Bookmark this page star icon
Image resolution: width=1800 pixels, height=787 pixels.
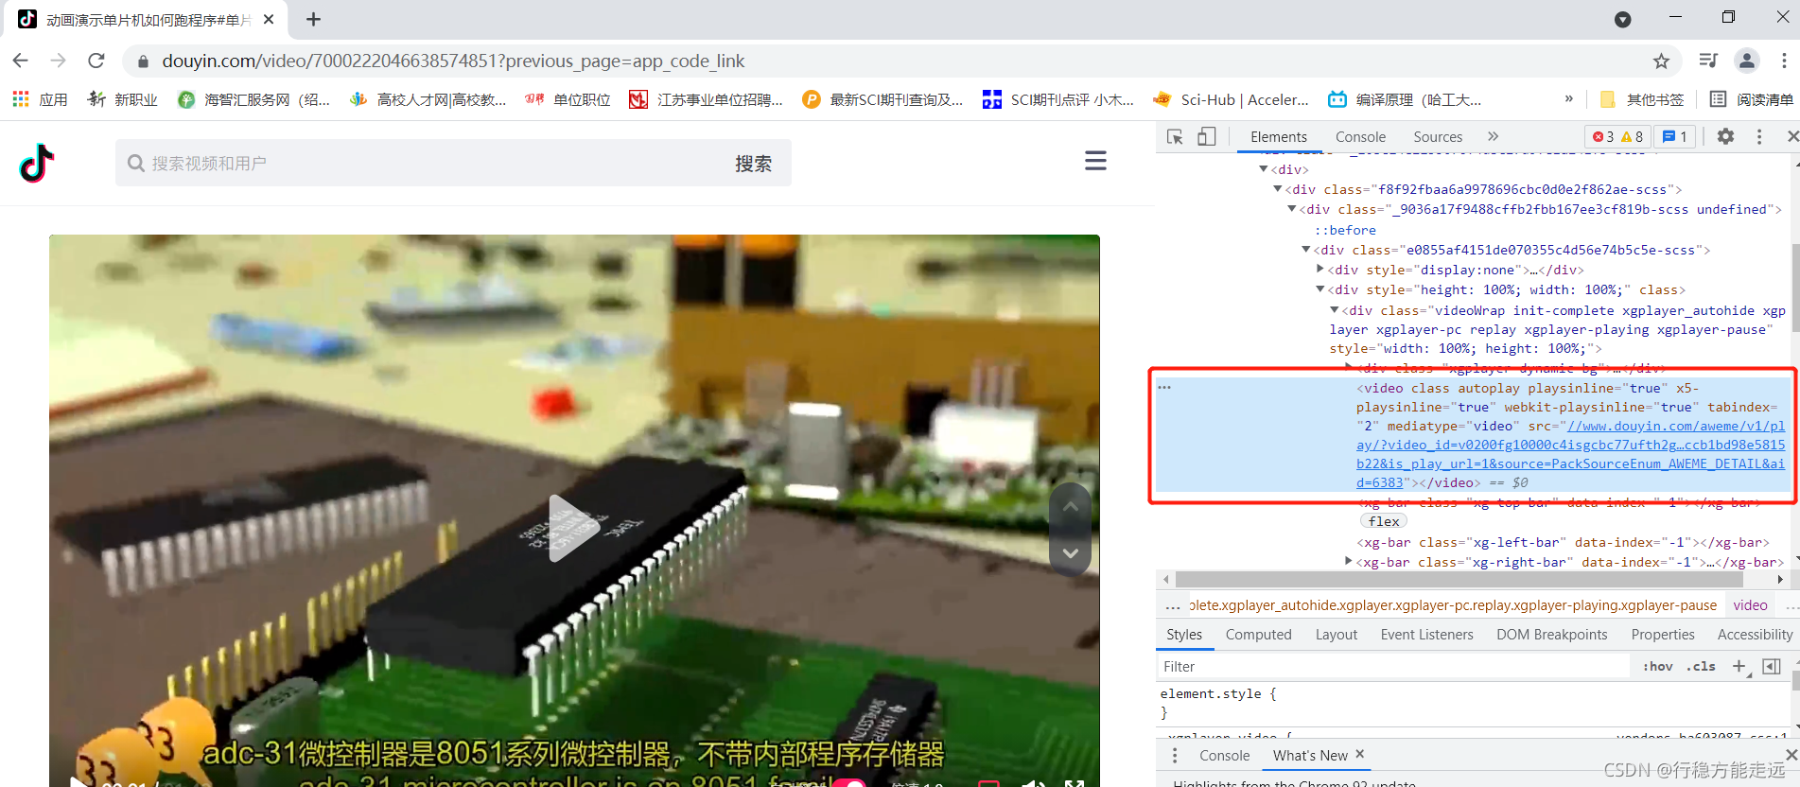pyautogui.click(x=1661, y=61)
